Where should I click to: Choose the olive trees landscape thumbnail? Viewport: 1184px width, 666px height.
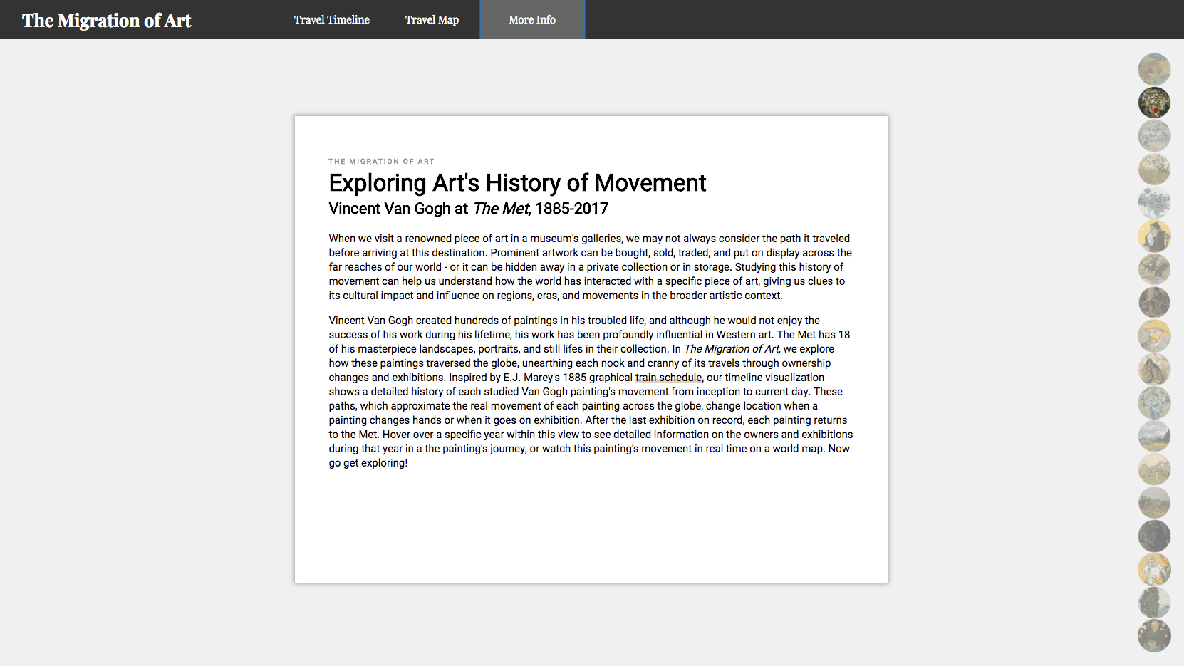[x=1154, y=503]
